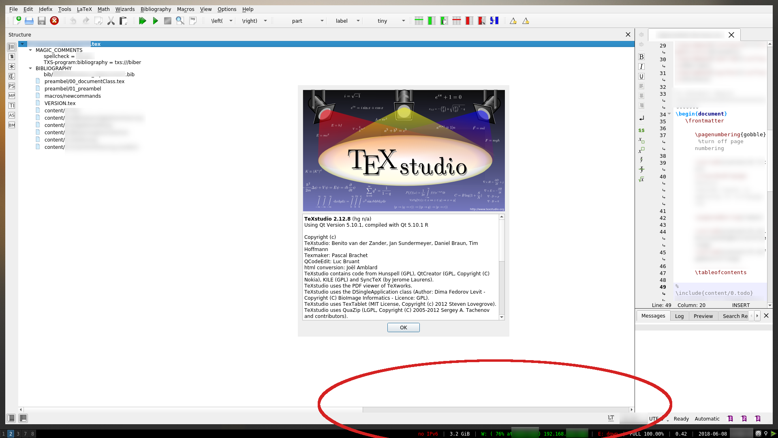778x438 pixels.
Task: Collapse the BIBLIOGRAPHY tree entry
Action: 30,68
